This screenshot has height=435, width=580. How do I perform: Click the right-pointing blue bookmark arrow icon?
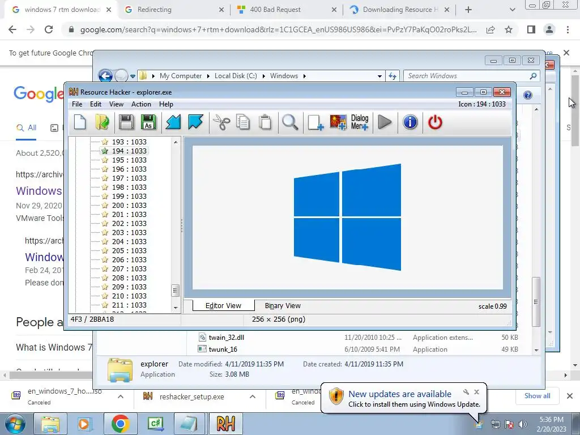pos(195,122)
